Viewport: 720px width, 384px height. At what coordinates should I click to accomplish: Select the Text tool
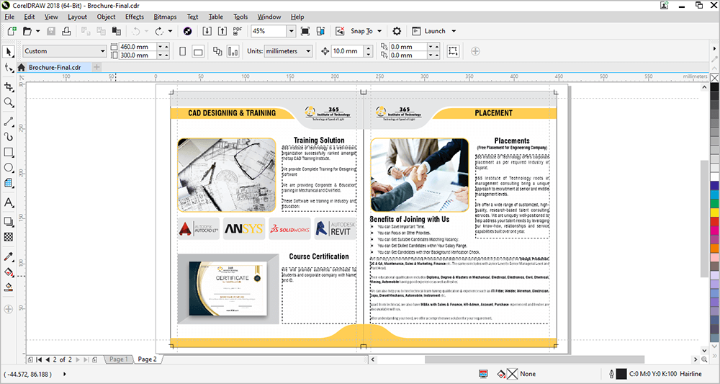(x=8, y=202)
